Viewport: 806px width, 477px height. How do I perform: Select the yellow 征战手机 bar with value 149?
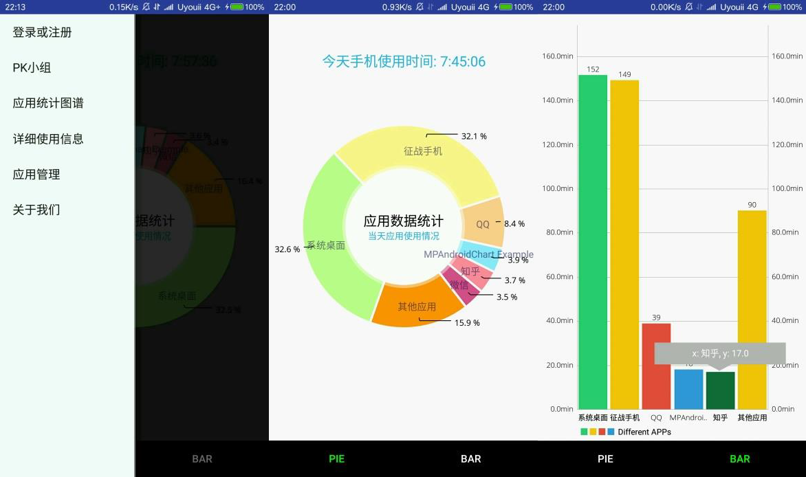[624, 245]
